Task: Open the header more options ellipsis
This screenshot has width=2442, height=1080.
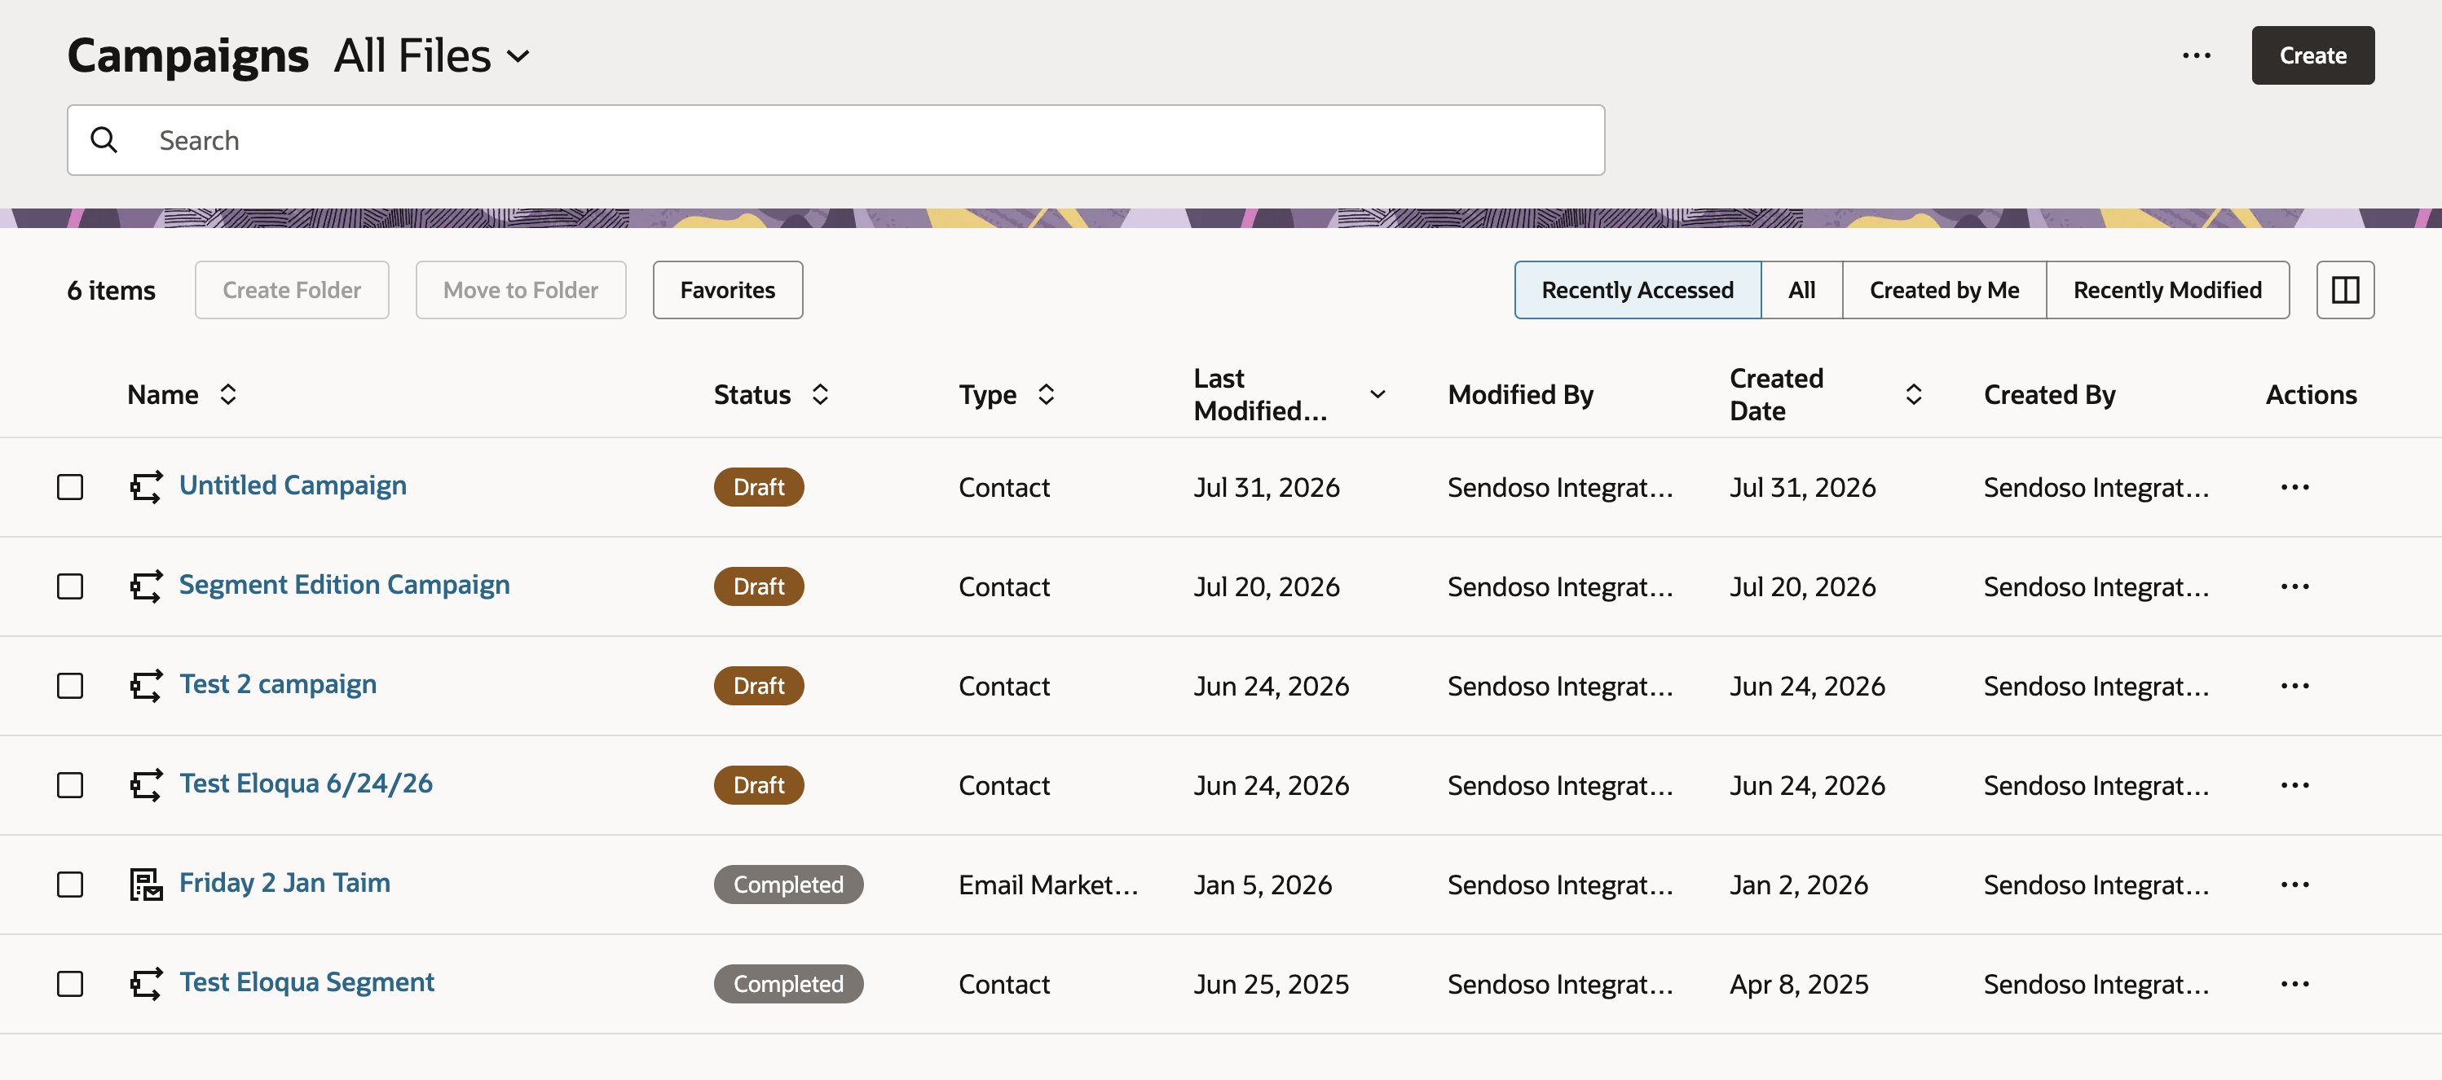Action: (x=2197, y=56)
